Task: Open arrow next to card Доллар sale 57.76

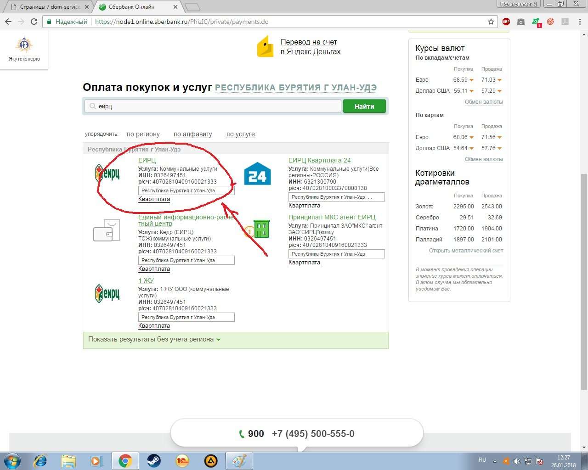Action: [x=499, y=148]
